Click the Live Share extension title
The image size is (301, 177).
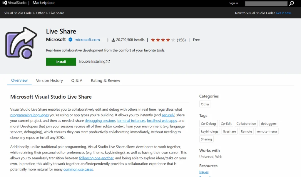click(x=61, y=31)
